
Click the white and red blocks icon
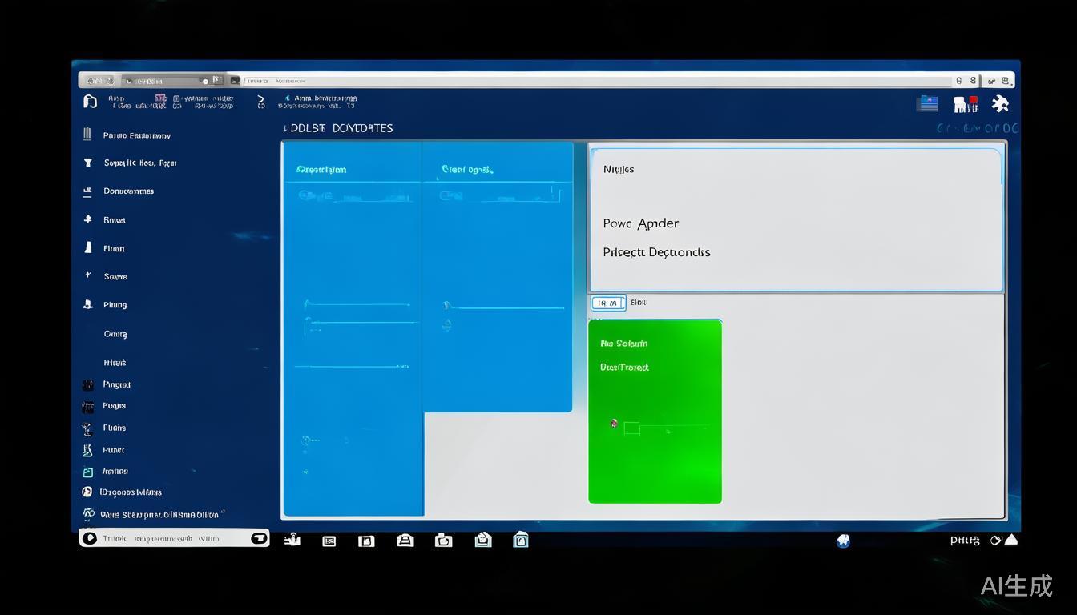(x=965, y=104)
